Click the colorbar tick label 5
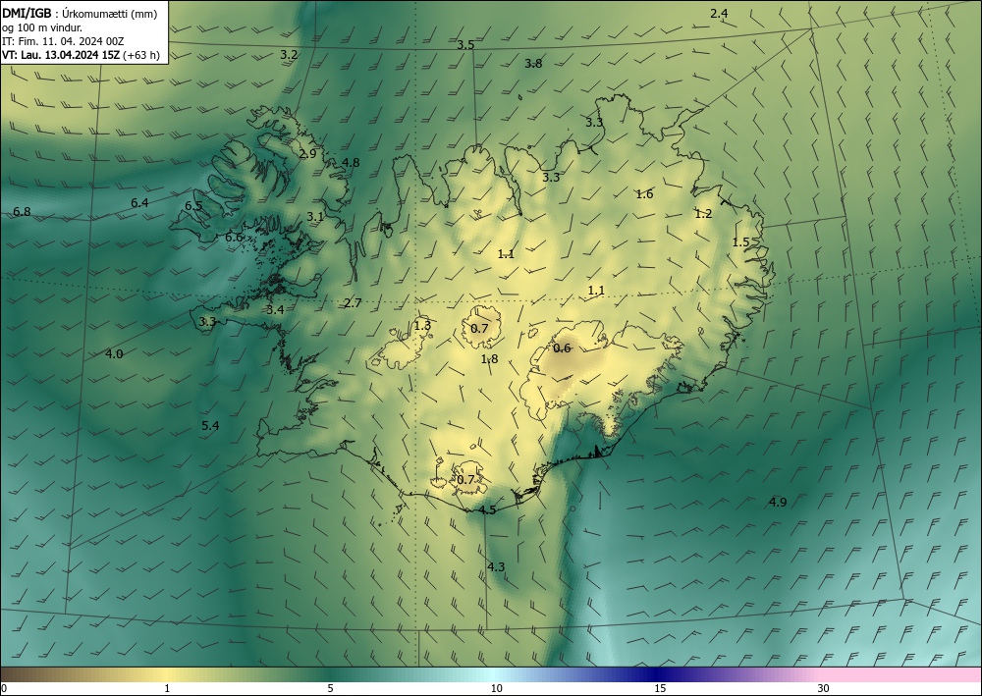This screenshot has width=982, height=696. 330,688
